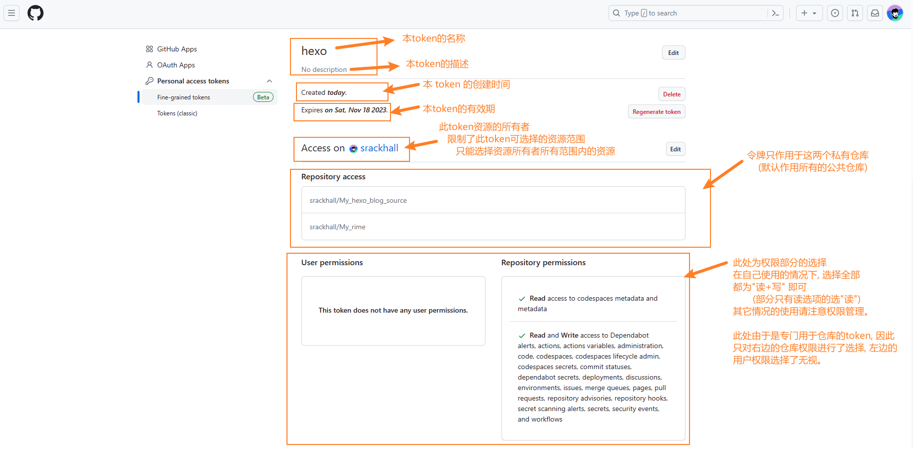
Task: Select Tokens (classic) in sidebar
Action: [x=177, y=113]
